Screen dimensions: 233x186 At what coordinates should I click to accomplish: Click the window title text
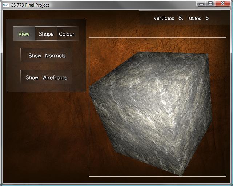pos(30,5)
